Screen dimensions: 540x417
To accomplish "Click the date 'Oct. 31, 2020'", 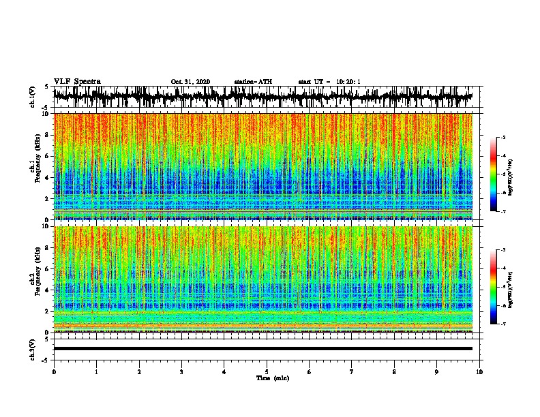I will point(190,82).
